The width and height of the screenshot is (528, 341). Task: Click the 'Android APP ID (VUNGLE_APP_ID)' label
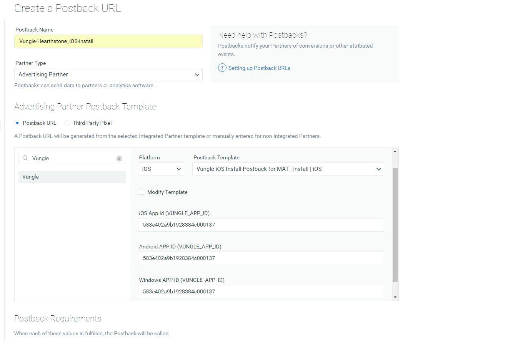[x=180, y=247]
